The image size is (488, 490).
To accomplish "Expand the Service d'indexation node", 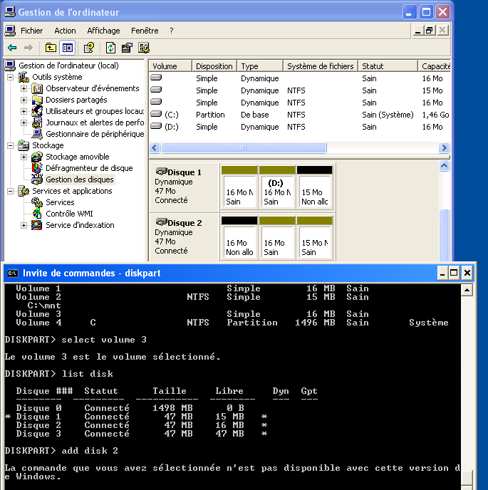I will click(24, 225).
